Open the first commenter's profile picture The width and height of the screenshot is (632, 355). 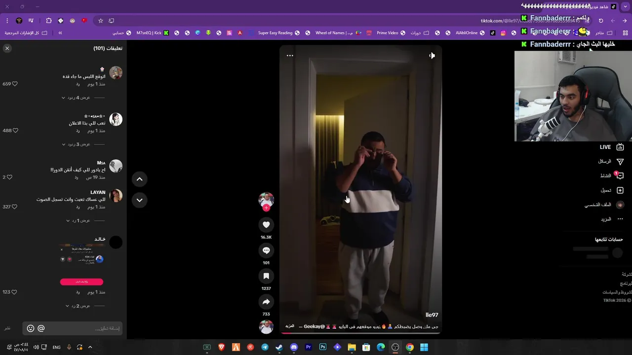point(116,73)
